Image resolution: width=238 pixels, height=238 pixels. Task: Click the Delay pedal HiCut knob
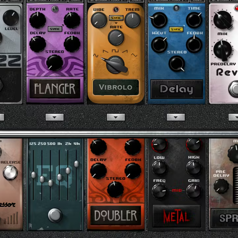[159, 45]
